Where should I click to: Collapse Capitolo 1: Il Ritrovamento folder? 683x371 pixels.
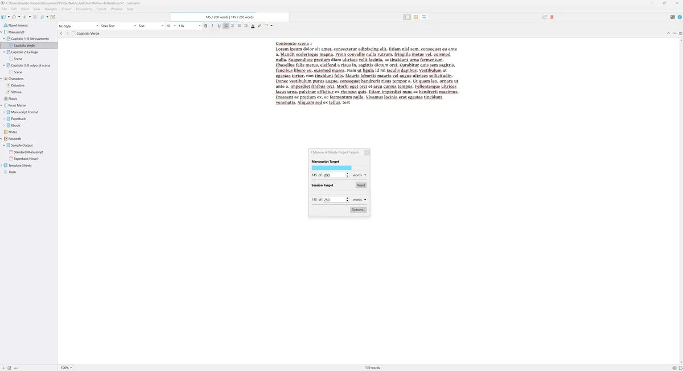point(4,39)
